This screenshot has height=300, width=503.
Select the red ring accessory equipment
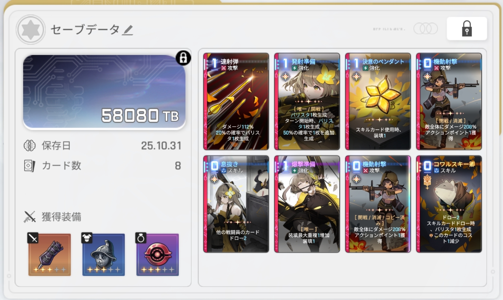coord(158,255)
